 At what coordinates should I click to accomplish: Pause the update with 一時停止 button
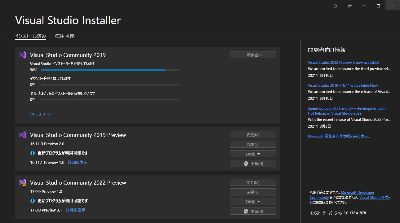(x=253, y=55)
